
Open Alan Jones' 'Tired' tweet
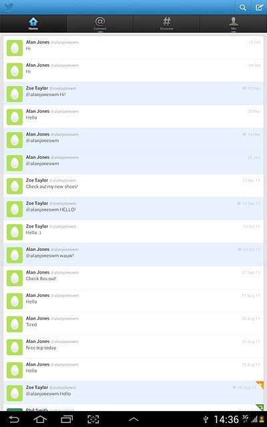[x=133, y=324]
